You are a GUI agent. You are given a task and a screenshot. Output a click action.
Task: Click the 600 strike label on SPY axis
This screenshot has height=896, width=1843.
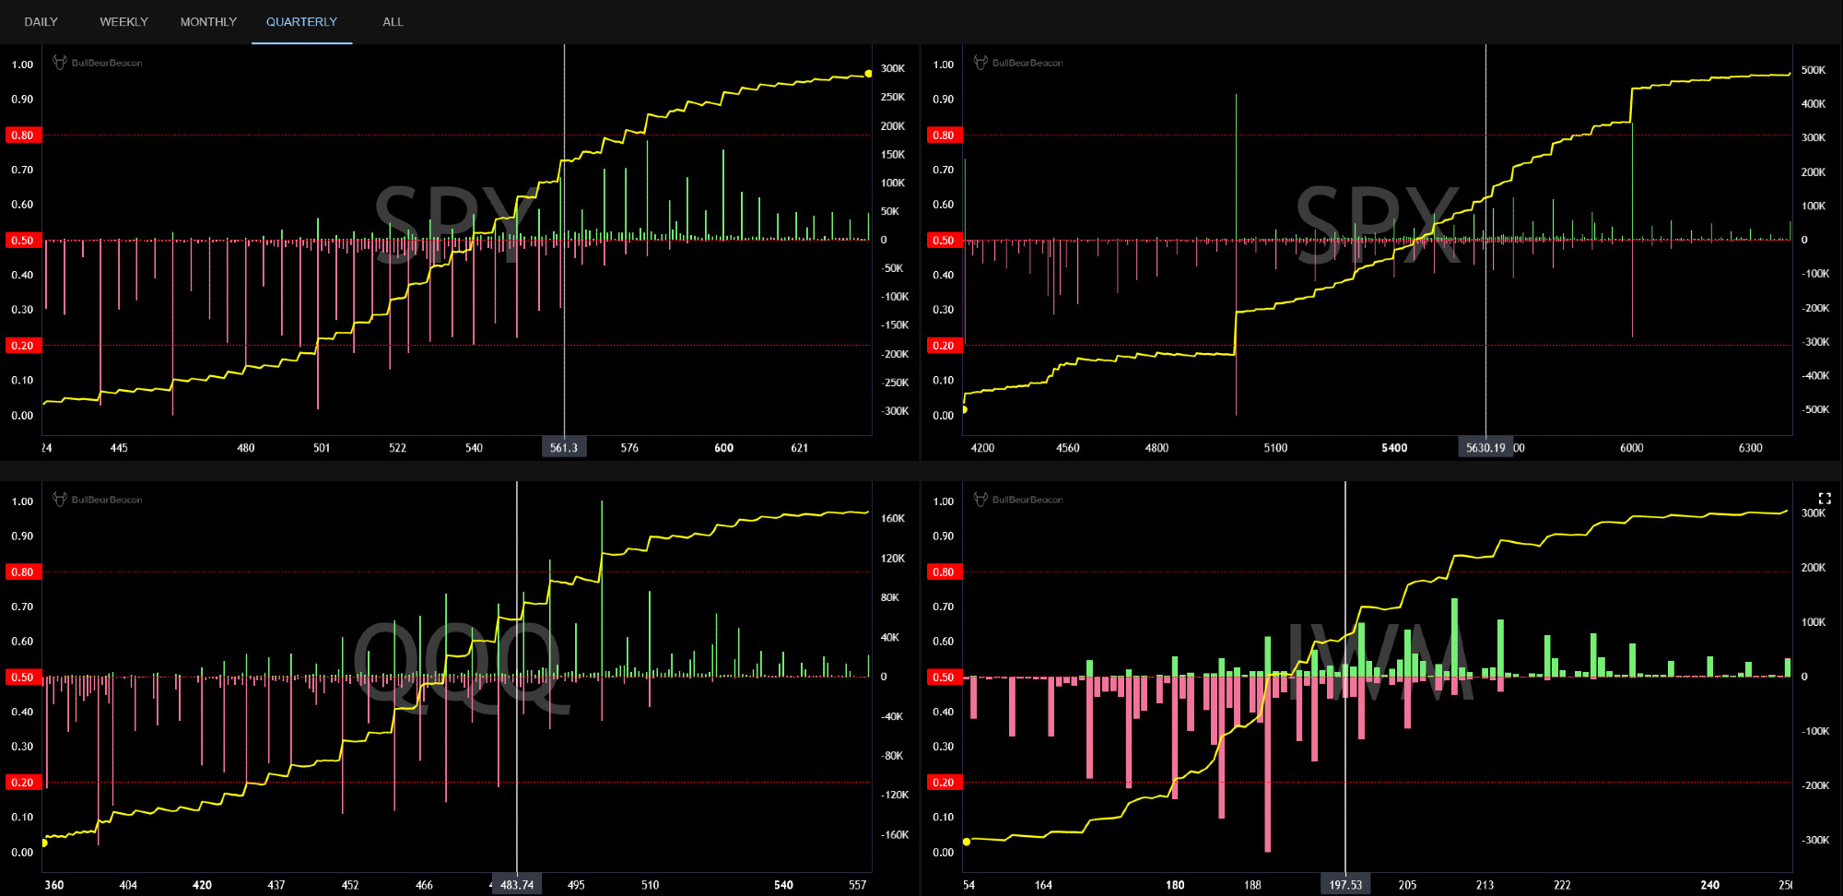pos(724,448)
